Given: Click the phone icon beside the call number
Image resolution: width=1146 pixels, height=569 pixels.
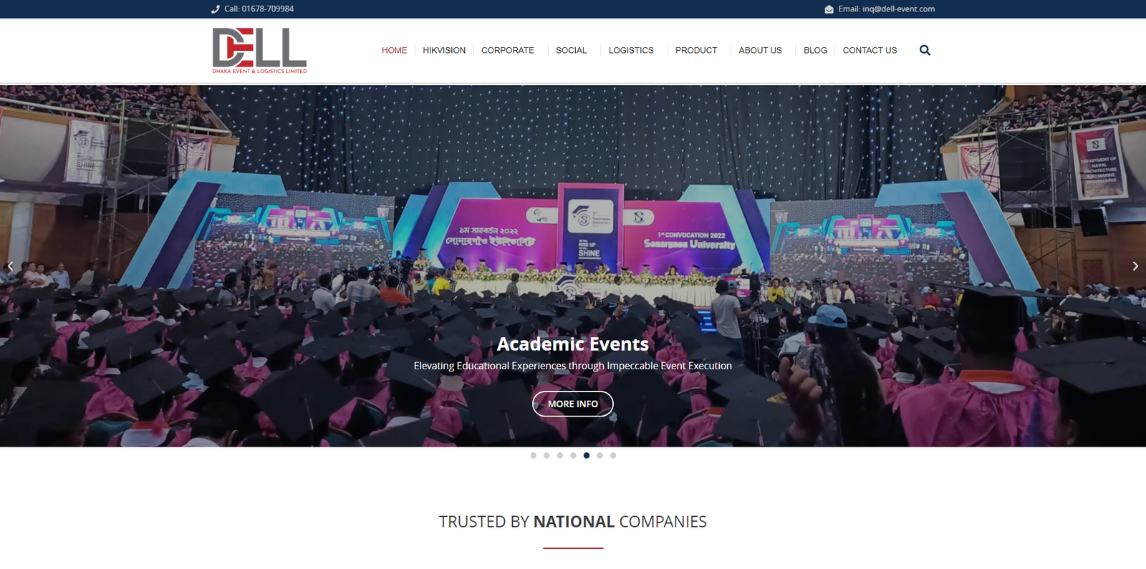Looking at the screenshot, I should tap(216, 9).
